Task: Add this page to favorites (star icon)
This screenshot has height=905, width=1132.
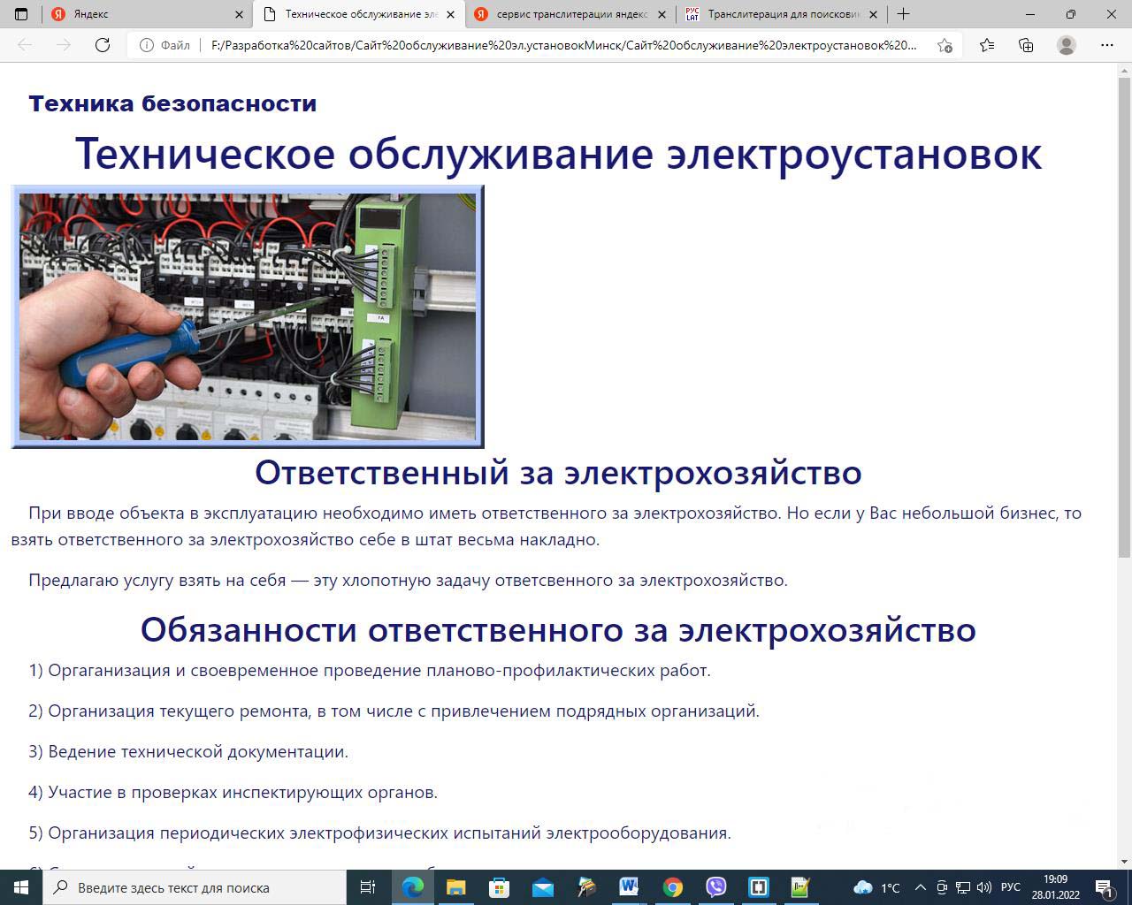Action: (945, 46)
